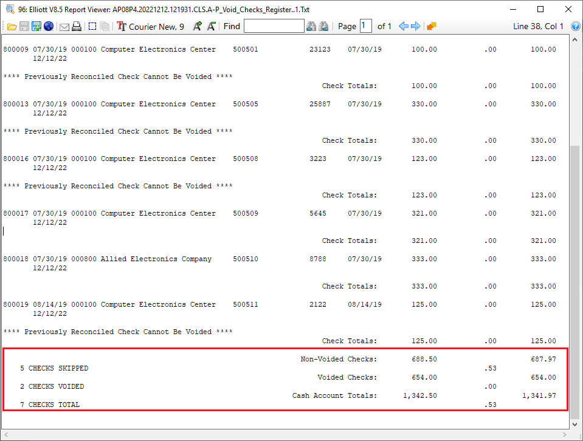Click the Page number field
Screen dimensions: 583x441
[x=366, y=26]
